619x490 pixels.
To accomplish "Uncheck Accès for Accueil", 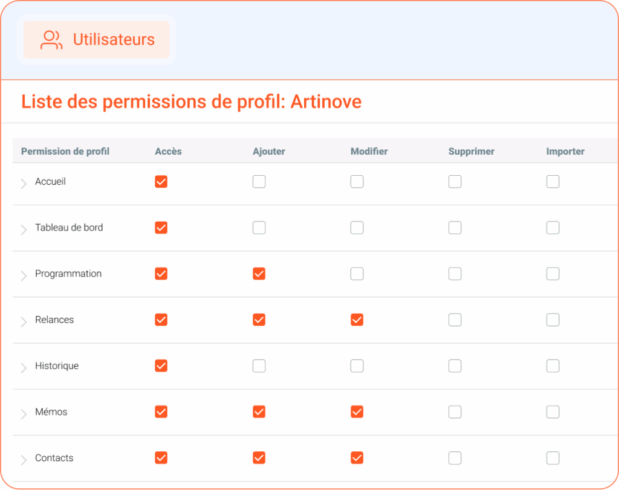I will pyautogui.click(x=161, y=181).
